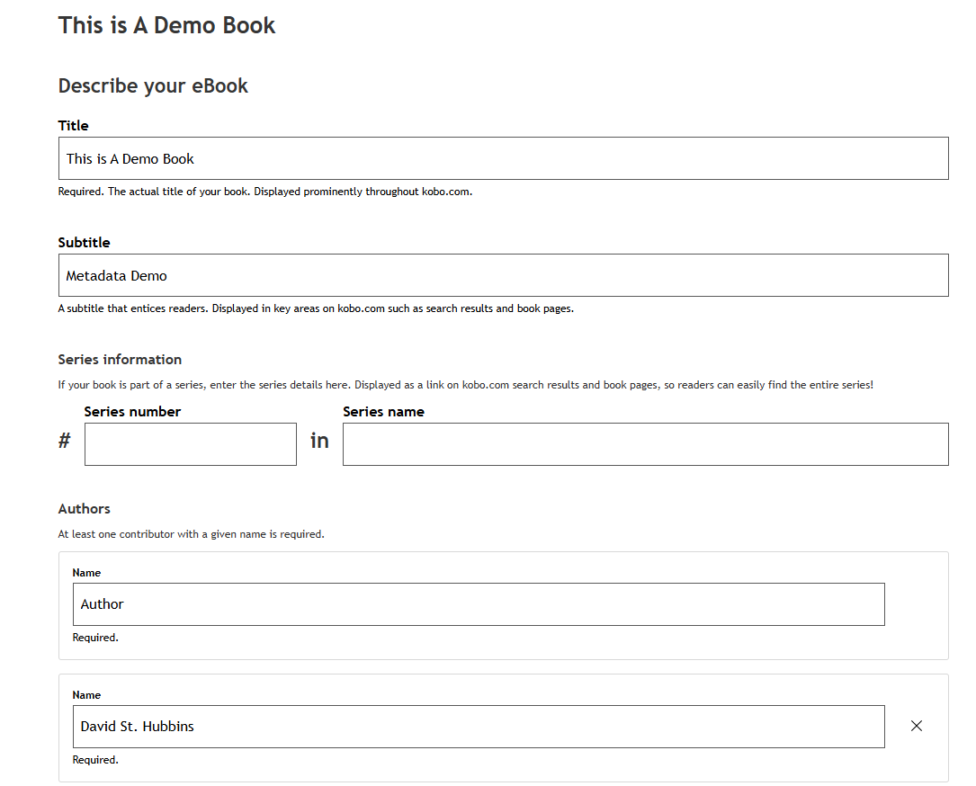Click the Authors section heading

pos(85,509)
